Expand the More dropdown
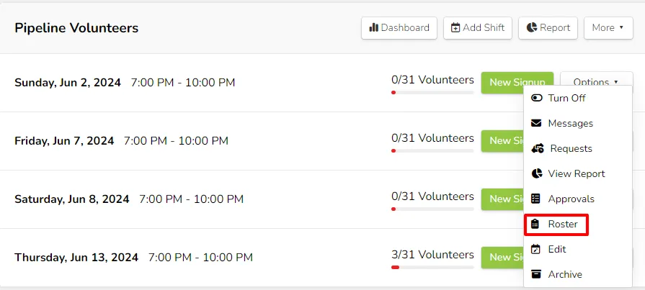The width and height of the screenshot is (645, 290). [608, 28]
